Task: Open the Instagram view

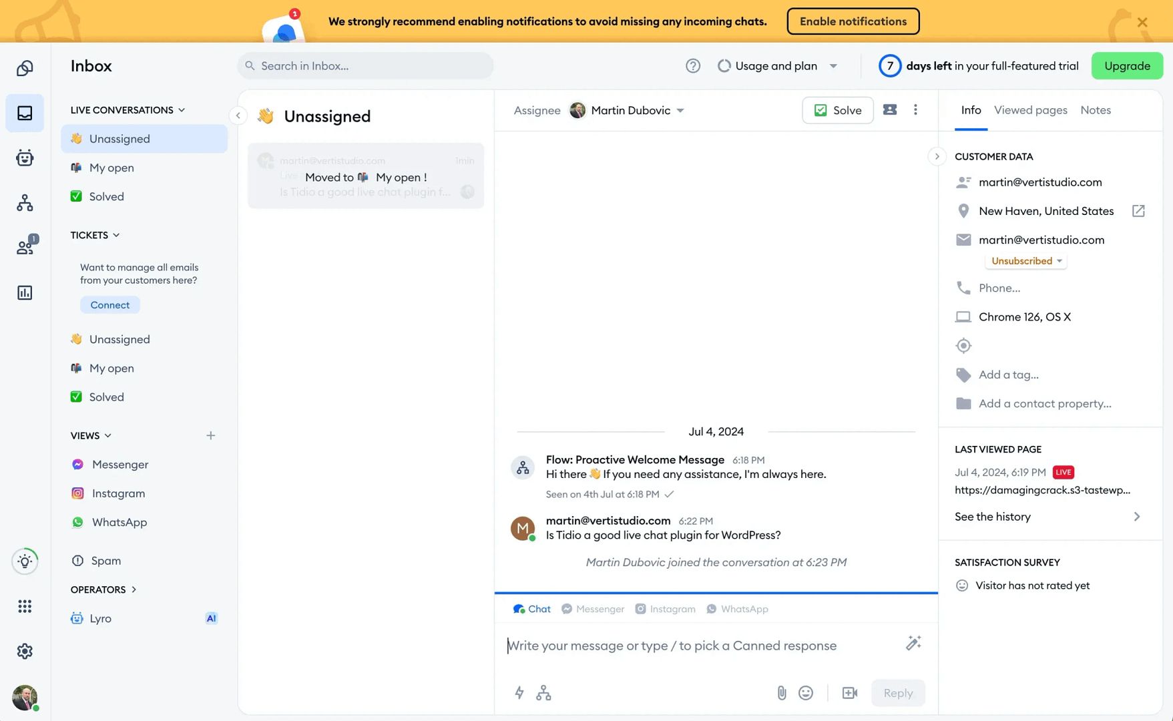Action: [x=144, y=493]
